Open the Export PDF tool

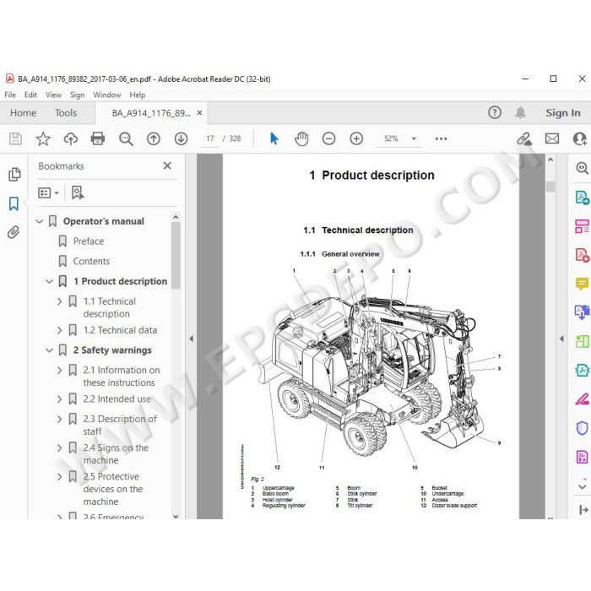point(582,197)
